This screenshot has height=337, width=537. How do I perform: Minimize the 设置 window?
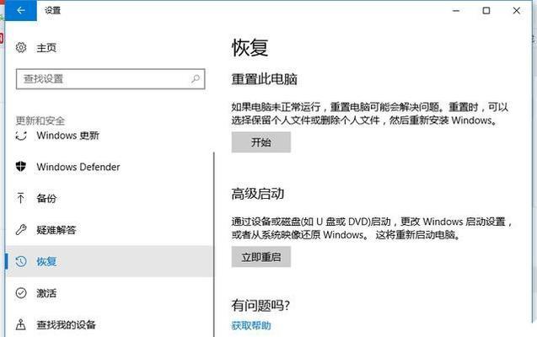coord(456,11)
